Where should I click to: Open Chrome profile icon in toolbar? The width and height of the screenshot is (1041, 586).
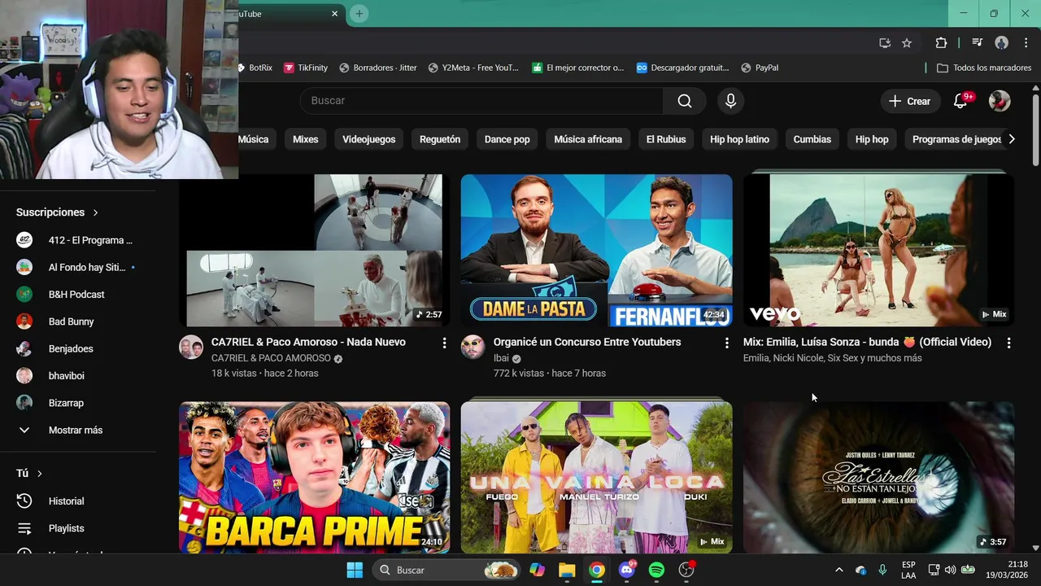[1001, 43]
